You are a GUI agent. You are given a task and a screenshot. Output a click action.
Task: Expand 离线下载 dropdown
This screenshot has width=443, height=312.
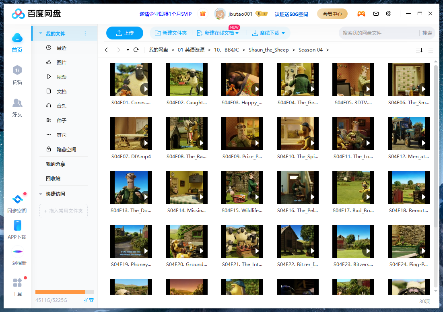click(283, 33)
